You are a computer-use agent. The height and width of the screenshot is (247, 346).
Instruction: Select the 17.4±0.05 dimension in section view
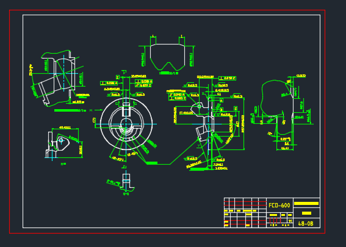pos(186,113)
